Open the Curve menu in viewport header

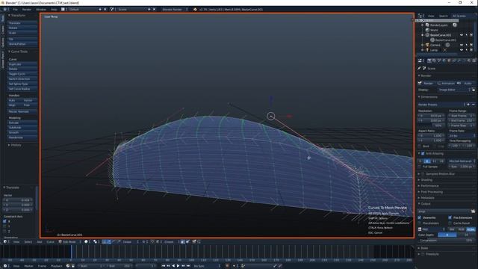coord(50,241)
